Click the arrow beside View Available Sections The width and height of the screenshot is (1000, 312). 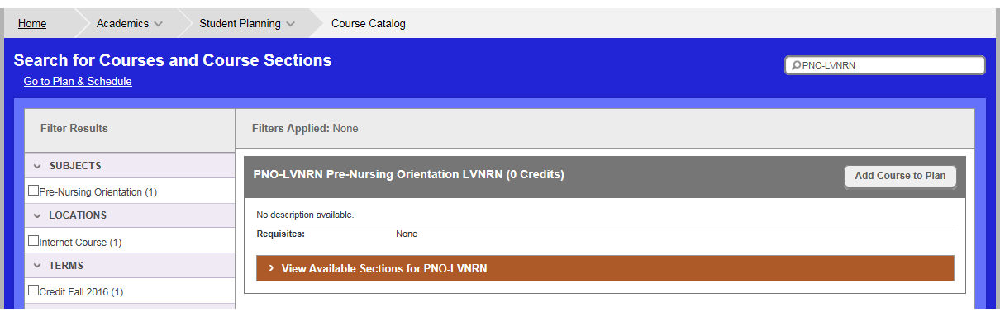click(271, 268)
